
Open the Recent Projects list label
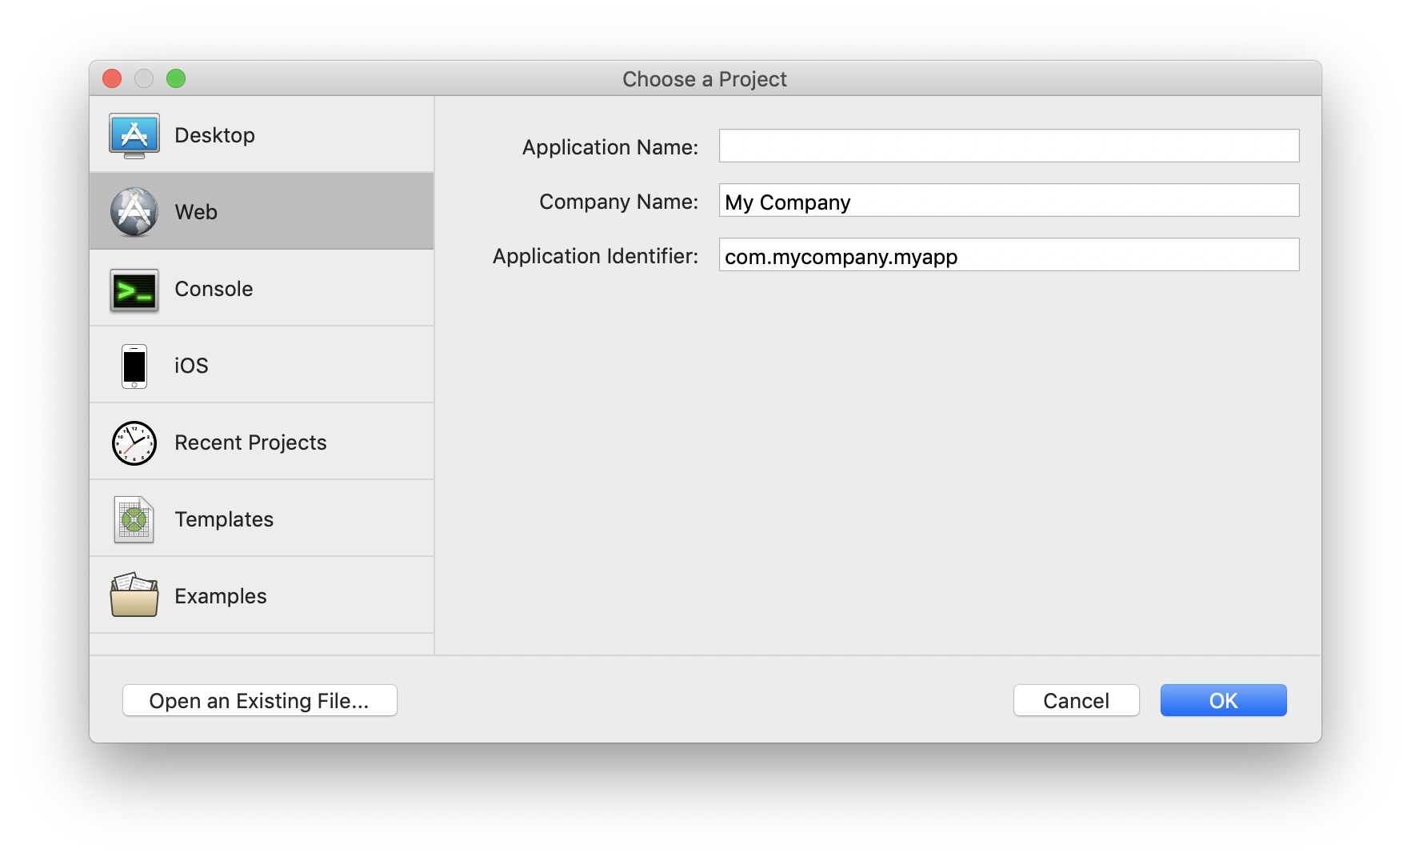click(x=250, y=443)
